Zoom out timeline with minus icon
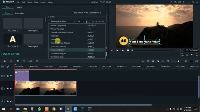 tap(168, 61)
